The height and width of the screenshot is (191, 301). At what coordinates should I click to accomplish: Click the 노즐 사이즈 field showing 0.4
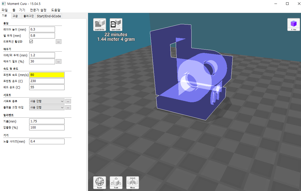(47, 141)
